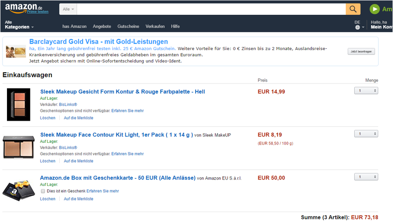Open the "Angebote" navigation item
Viewport: 393px width, 223px height.
click(x=102, y=27)
